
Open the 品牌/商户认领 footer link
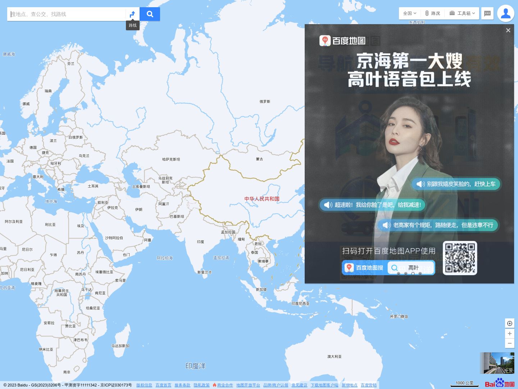[x=276, y=385]
